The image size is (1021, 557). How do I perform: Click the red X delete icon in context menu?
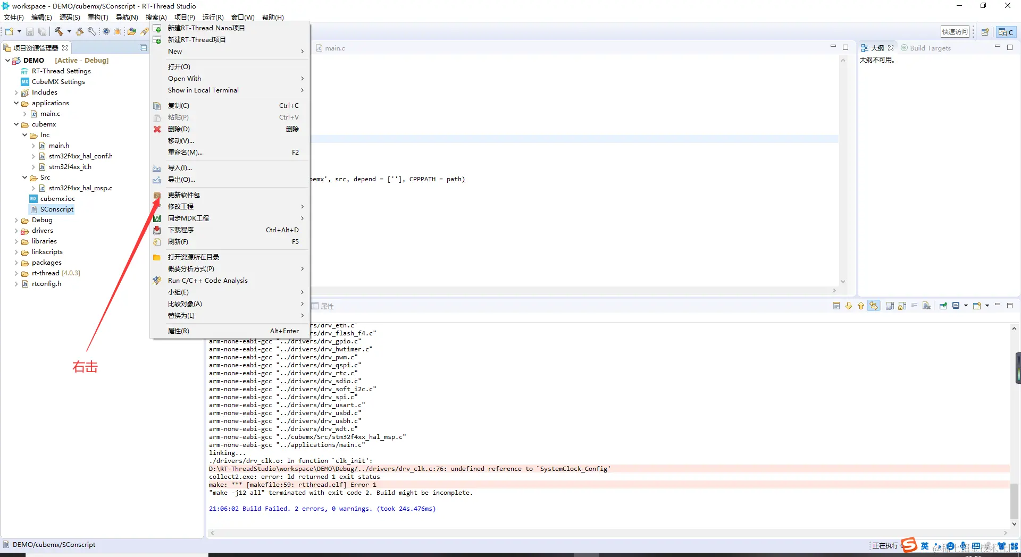coord(157,129)
